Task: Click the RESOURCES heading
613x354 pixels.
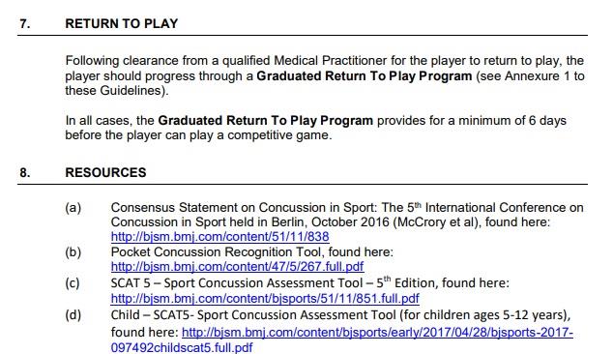Action: 105,172
